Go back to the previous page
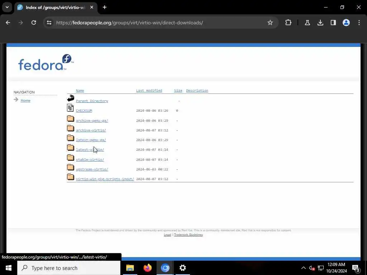The width and height of the screenshot is (367, 275). 8,23
